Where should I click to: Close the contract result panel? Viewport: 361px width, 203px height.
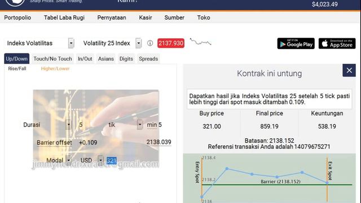pos(349,70)
